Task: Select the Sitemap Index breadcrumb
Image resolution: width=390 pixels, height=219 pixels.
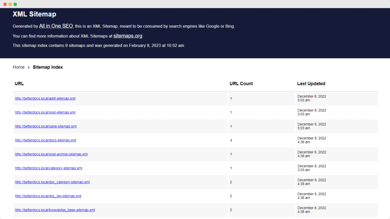Action: [48, 67]
